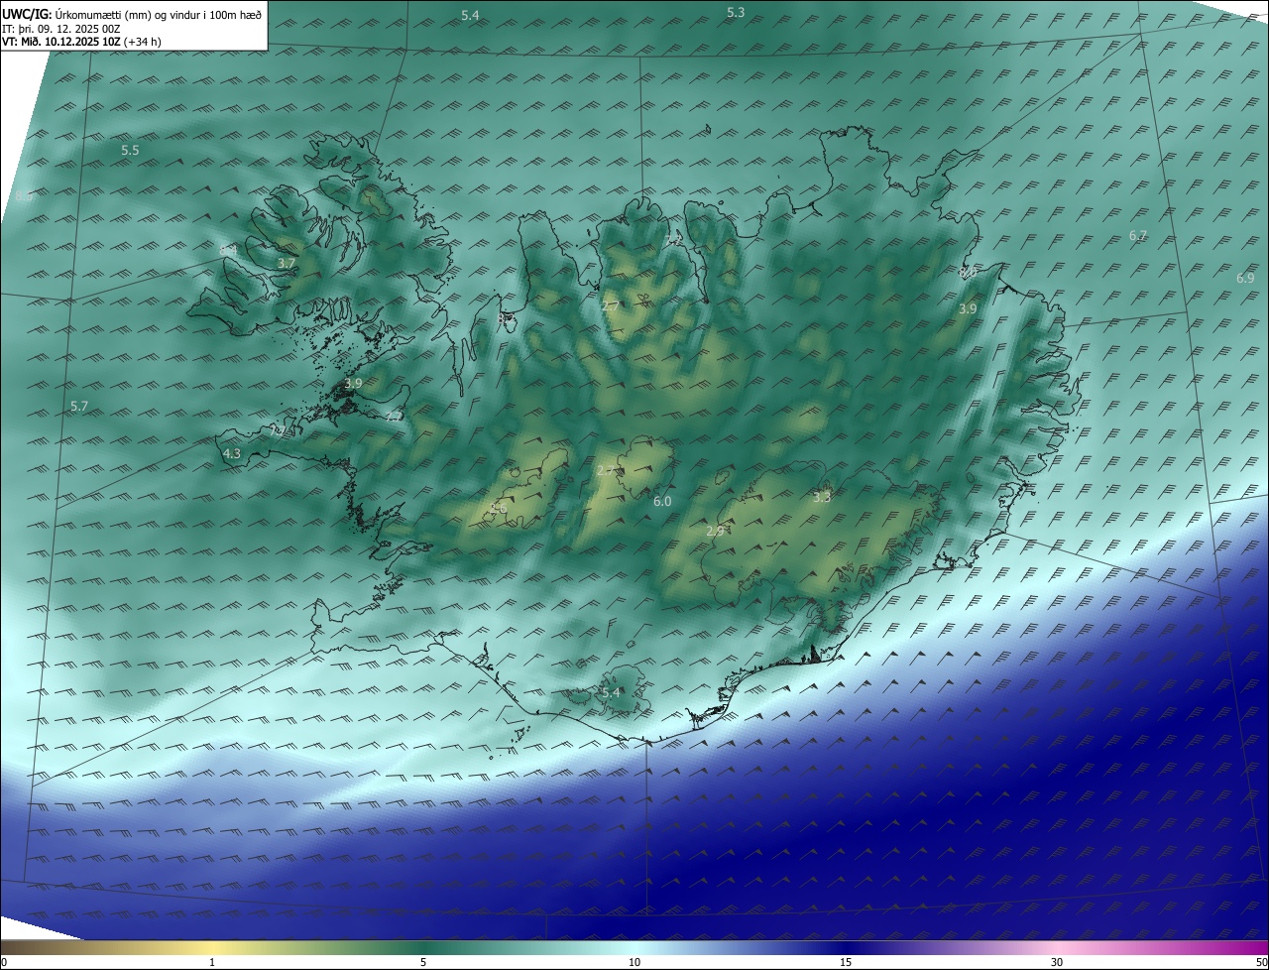This screenshot has width=1269, height=970.
Task: Click the '6.9' value over the sea
Action: (1245, 279)
